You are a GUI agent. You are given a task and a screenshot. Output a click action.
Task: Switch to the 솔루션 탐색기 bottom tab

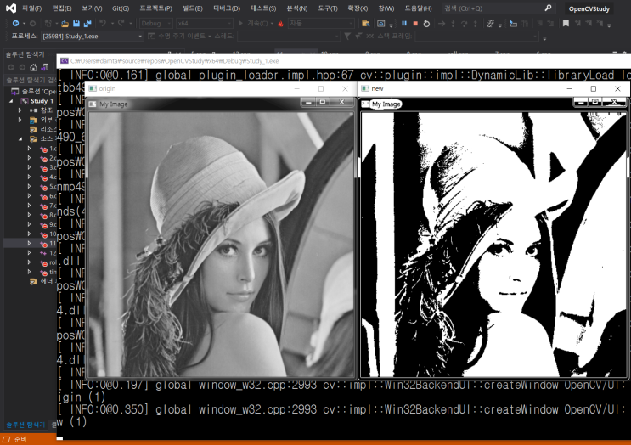point(25,425)
